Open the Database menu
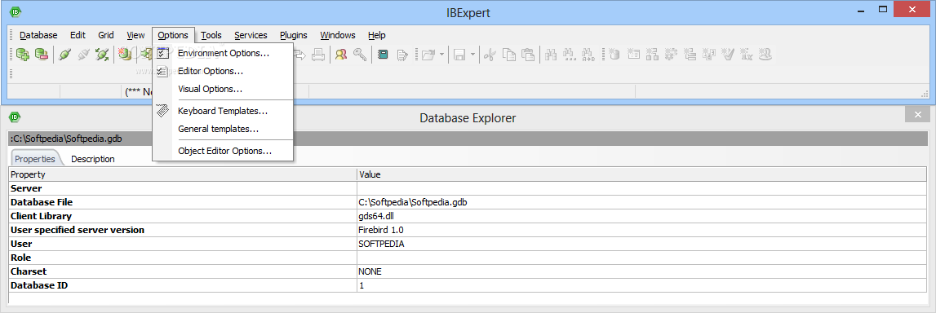The width and height of the screenshot is (936, 313). click(x=38, y=35)
